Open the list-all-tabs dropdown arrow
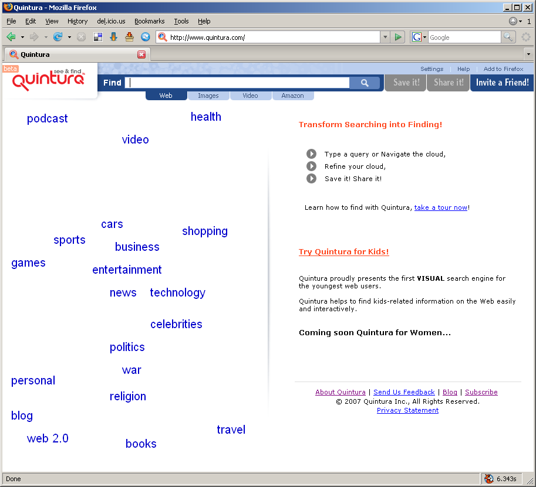 coord(528,55)
